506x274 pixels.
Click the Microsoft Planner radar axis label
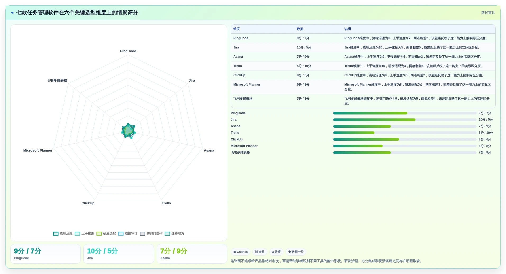coord(38,151)
